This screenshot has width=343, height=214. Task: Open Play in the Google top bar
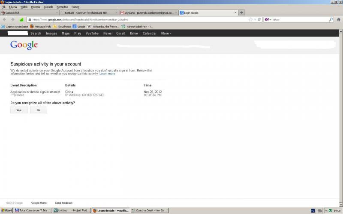(x=78, y=33)
